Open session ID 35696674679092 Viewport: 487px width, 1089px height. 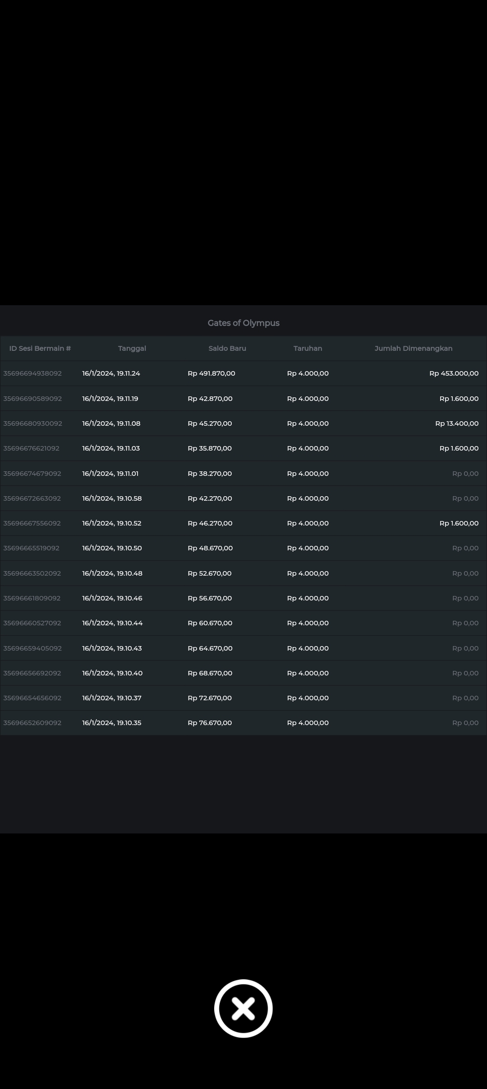tap(32, 474)
